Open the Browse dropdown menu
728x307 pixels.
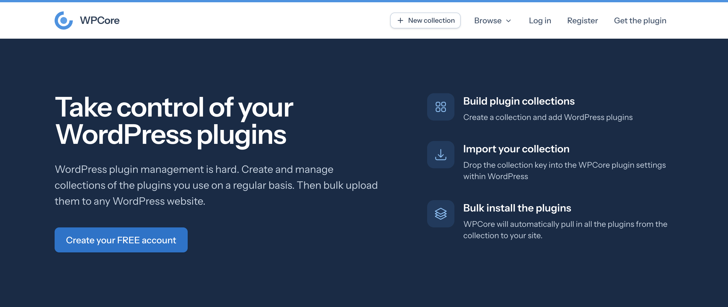tap(493, 20)
